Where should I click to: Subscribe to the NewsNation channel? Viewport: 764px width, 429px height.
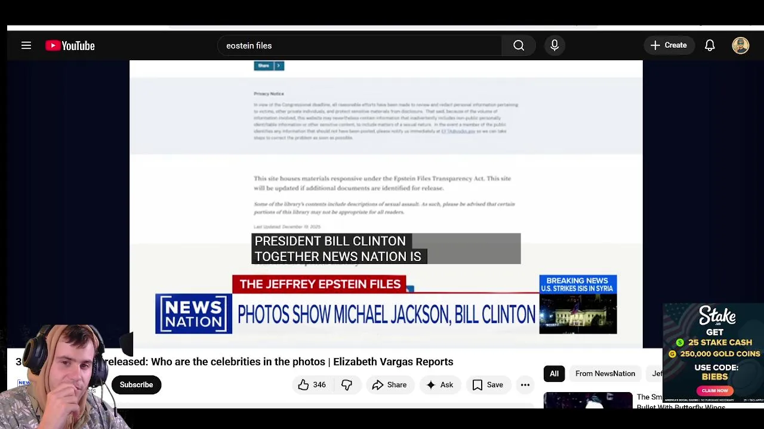tap(136, 385)
